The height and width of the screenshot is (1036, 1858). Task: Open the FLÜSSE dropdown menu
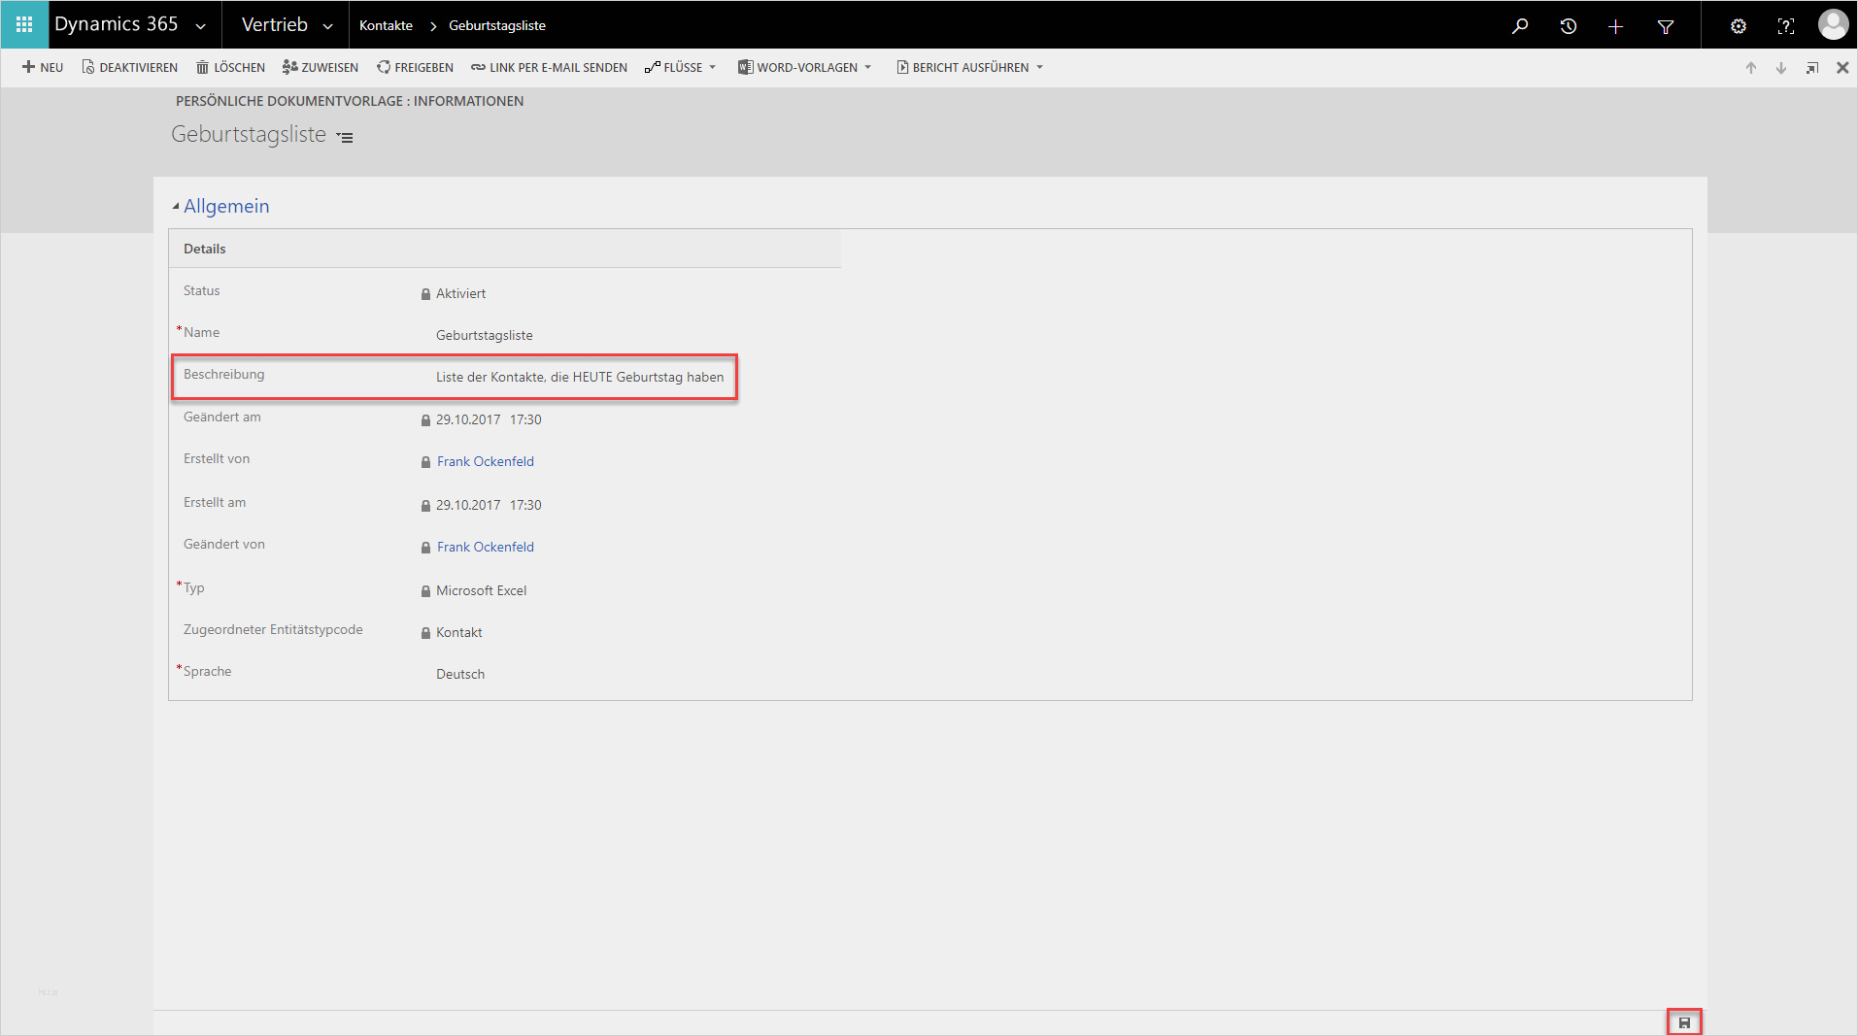point(681,67)
